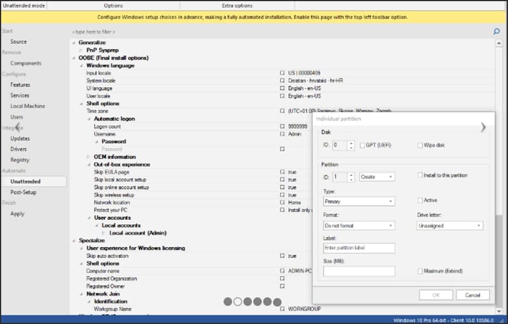Open the Options menu
This screenshot has height=324, width=508.
pyautogui.click(x=113, y=5)
